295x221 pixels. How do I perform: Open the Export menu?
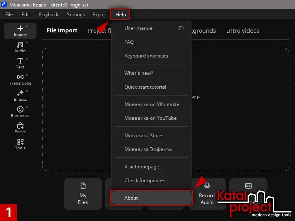pos(100,15)
